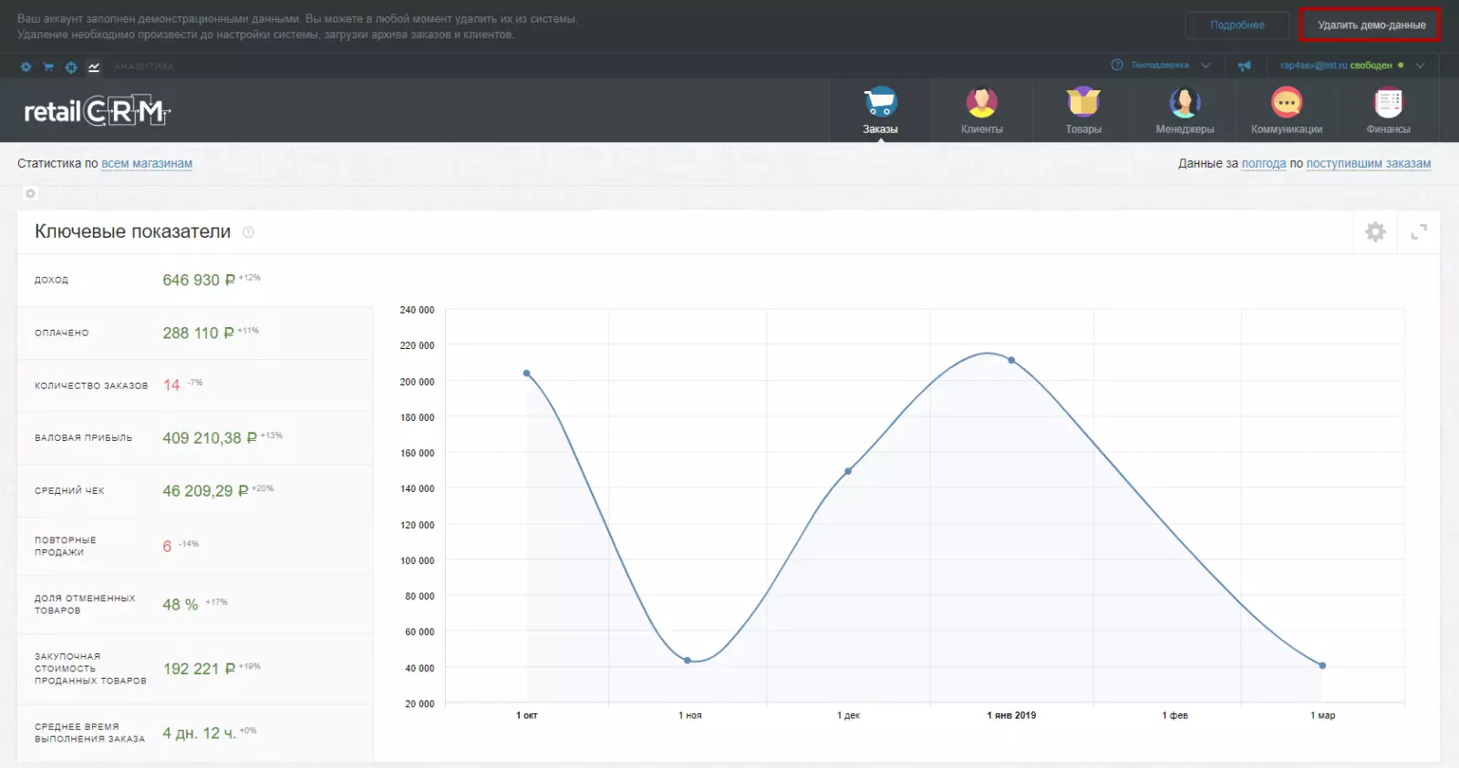Screen dimensions: 1459x768
Task: Click the help question mark beside Ключевые показатели
Action: point(248,232)
